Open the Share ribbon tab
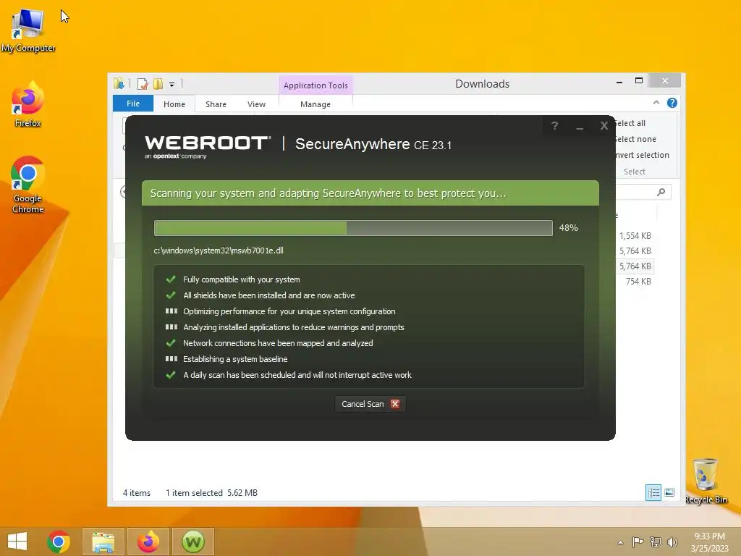Viewport: 741px width, 556px height. click(216, 104)
